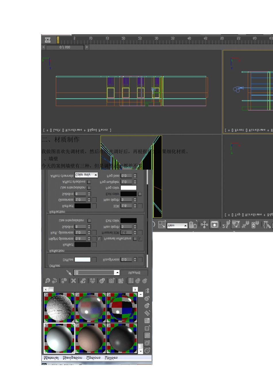This screenshot has width=273, height=387.
Task: Open View reference coordinate dropdown
Action: point(177,225)
